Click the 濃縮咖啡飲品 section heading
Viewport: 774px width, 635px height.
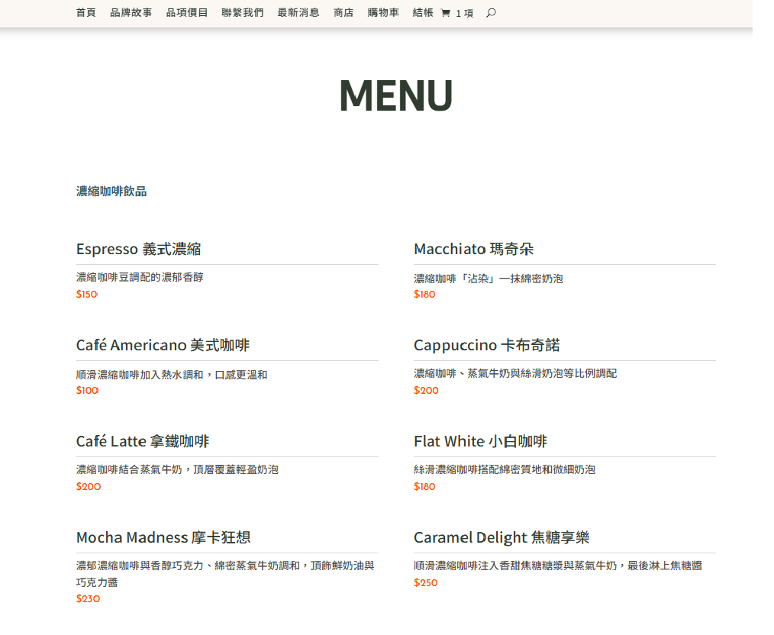coord(111,192)
